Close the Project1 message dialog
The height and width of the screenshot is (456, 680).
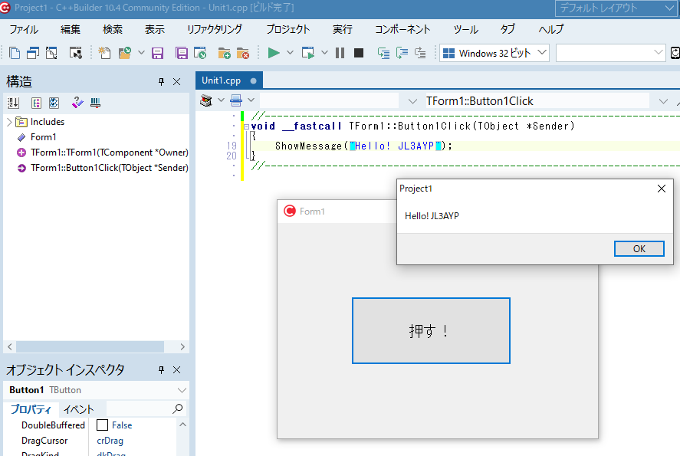point(662,189)
